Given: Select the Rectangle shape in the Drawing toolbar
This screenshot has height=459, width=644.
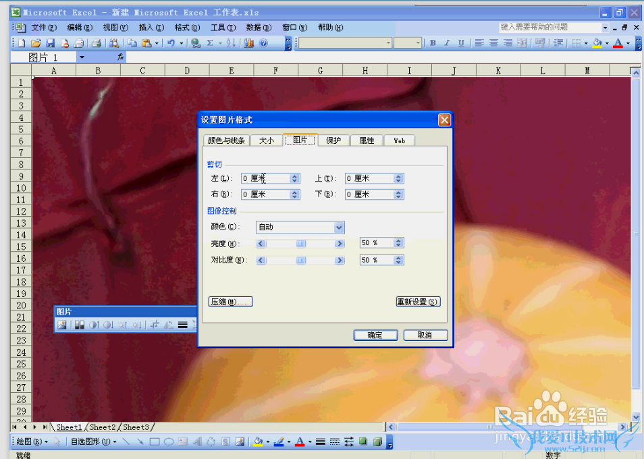Looking at the screenshot, I should pyautogui.click(x=154, y=442).
